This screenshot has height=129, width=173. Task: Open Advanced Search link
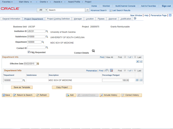pyautogui.click(x=98, y=10)
